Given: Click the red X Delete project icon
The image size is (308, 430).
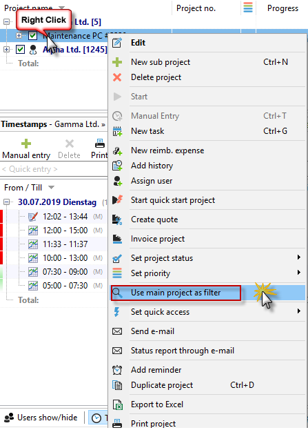Looking at the screenshot, I should pyautogui.click(x=117, y=77).
